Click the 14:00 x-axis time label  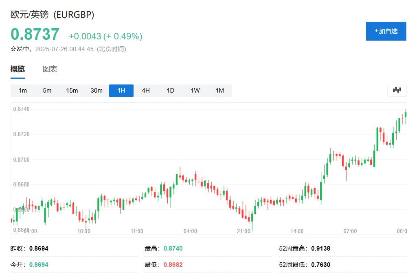(297, 231)
